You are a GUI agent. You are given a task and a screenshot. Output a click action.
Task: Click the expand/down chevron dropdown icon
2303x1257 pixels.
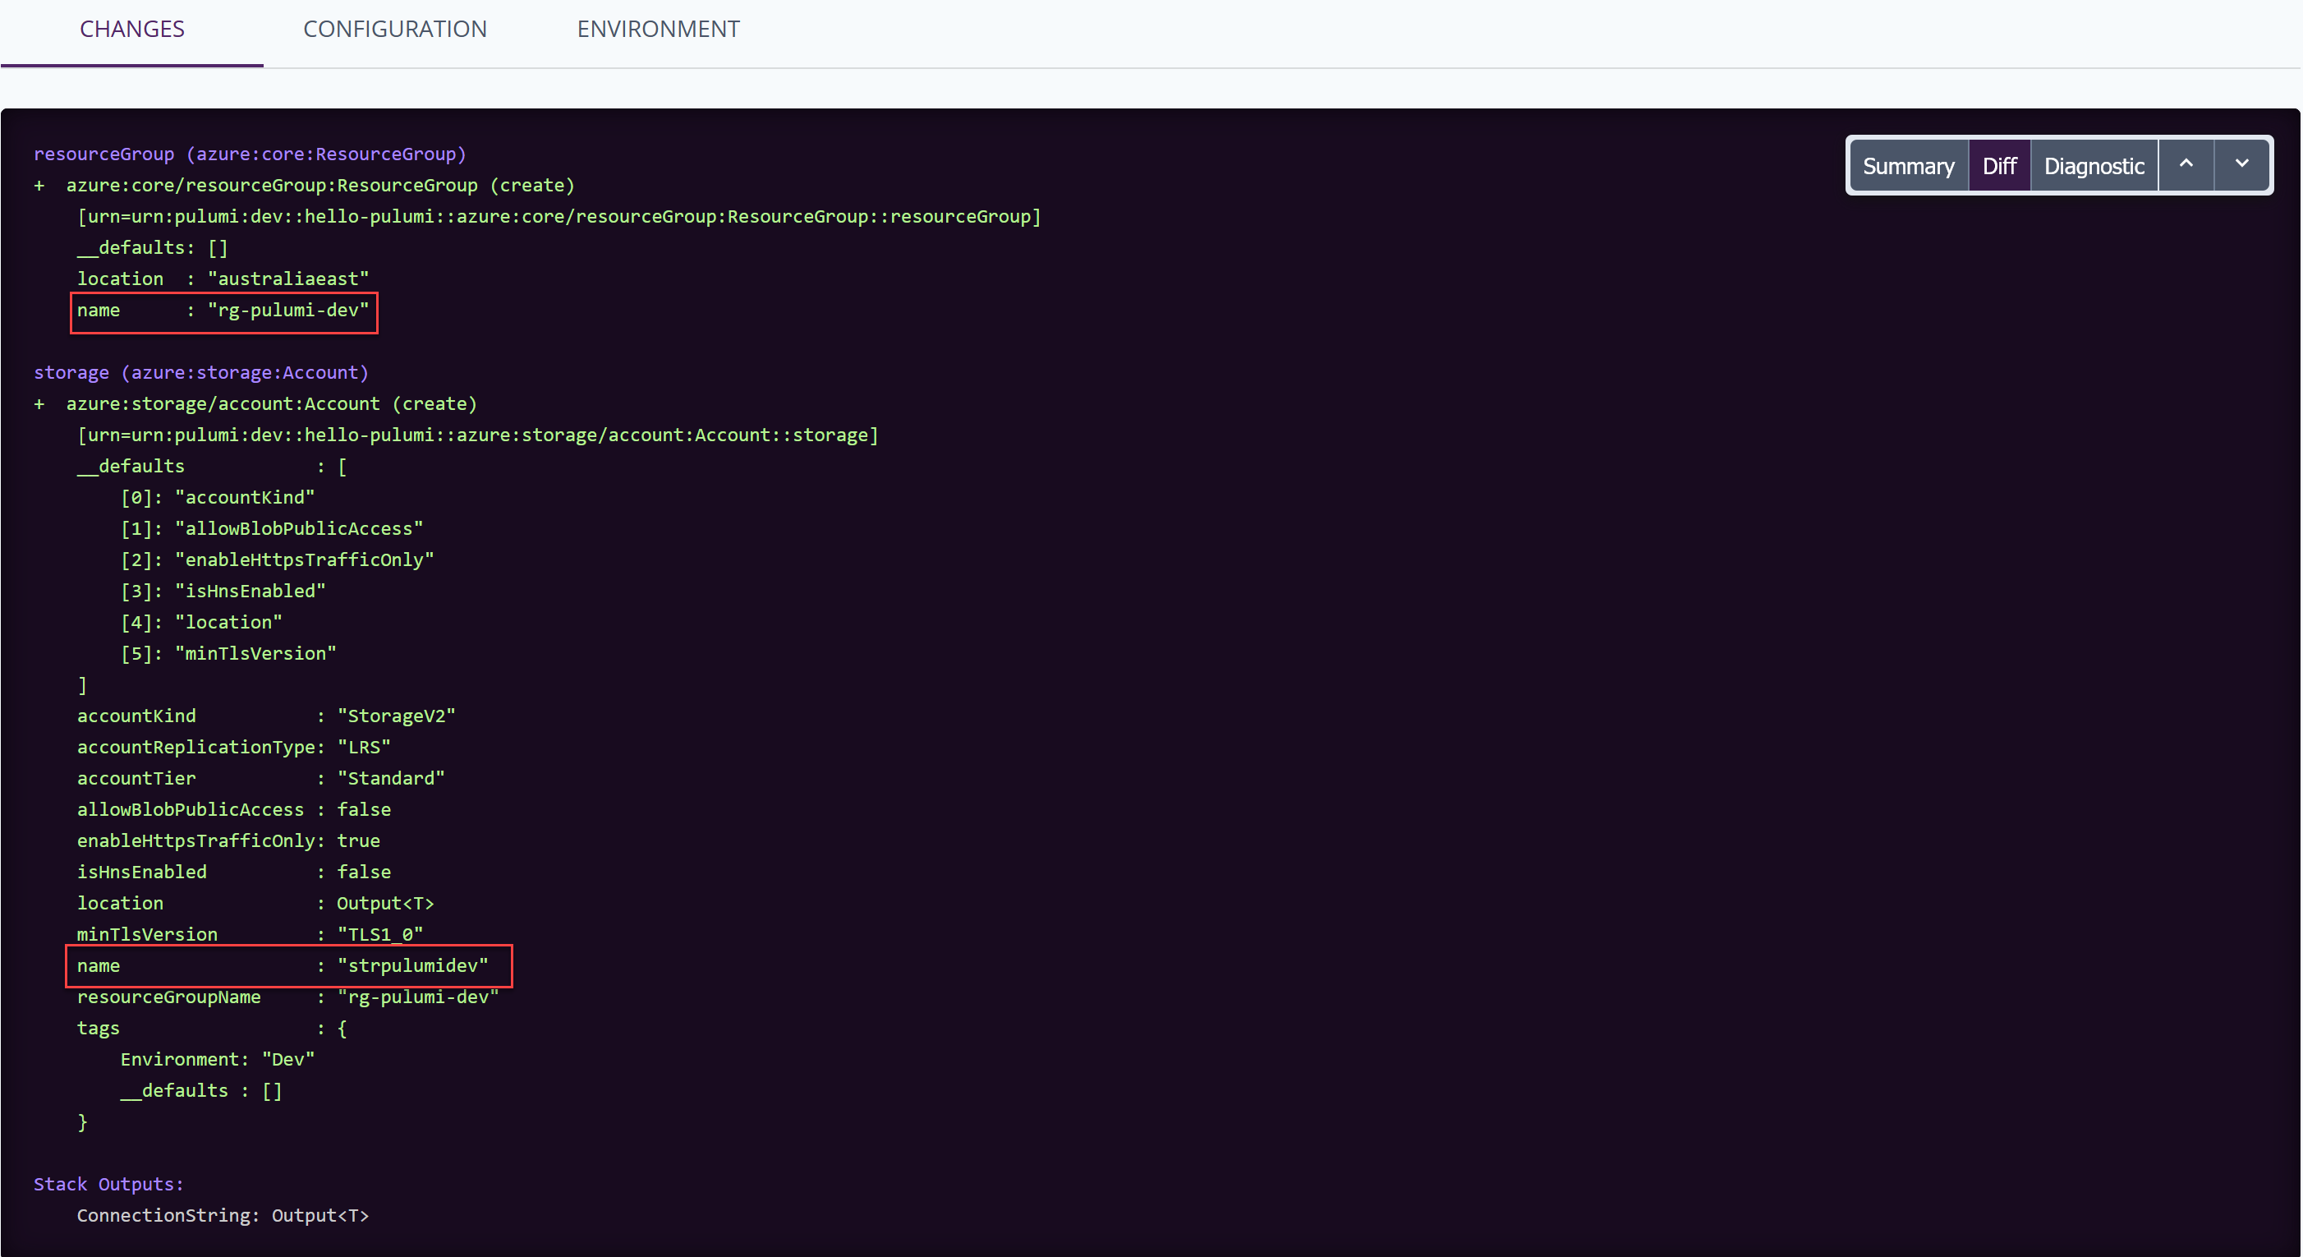tap(2243, 166)
